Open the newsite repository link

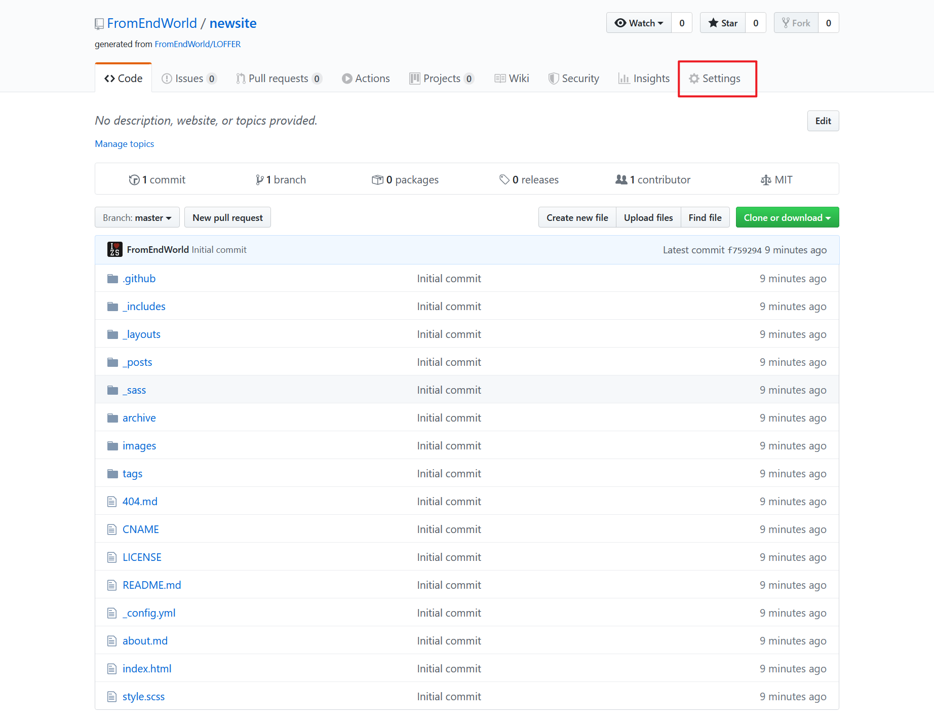[x=233, y=23]
